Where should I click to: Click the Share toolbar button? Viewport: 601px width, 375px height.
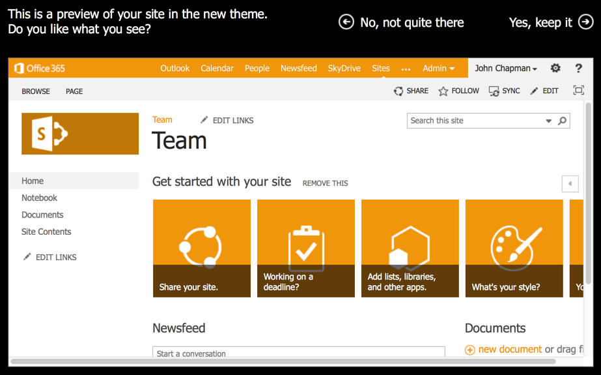coord(411,91)
